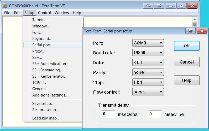209x131 pixels.
Task: Click the Tera Term app icon in title bar
Action: point(5,5)
